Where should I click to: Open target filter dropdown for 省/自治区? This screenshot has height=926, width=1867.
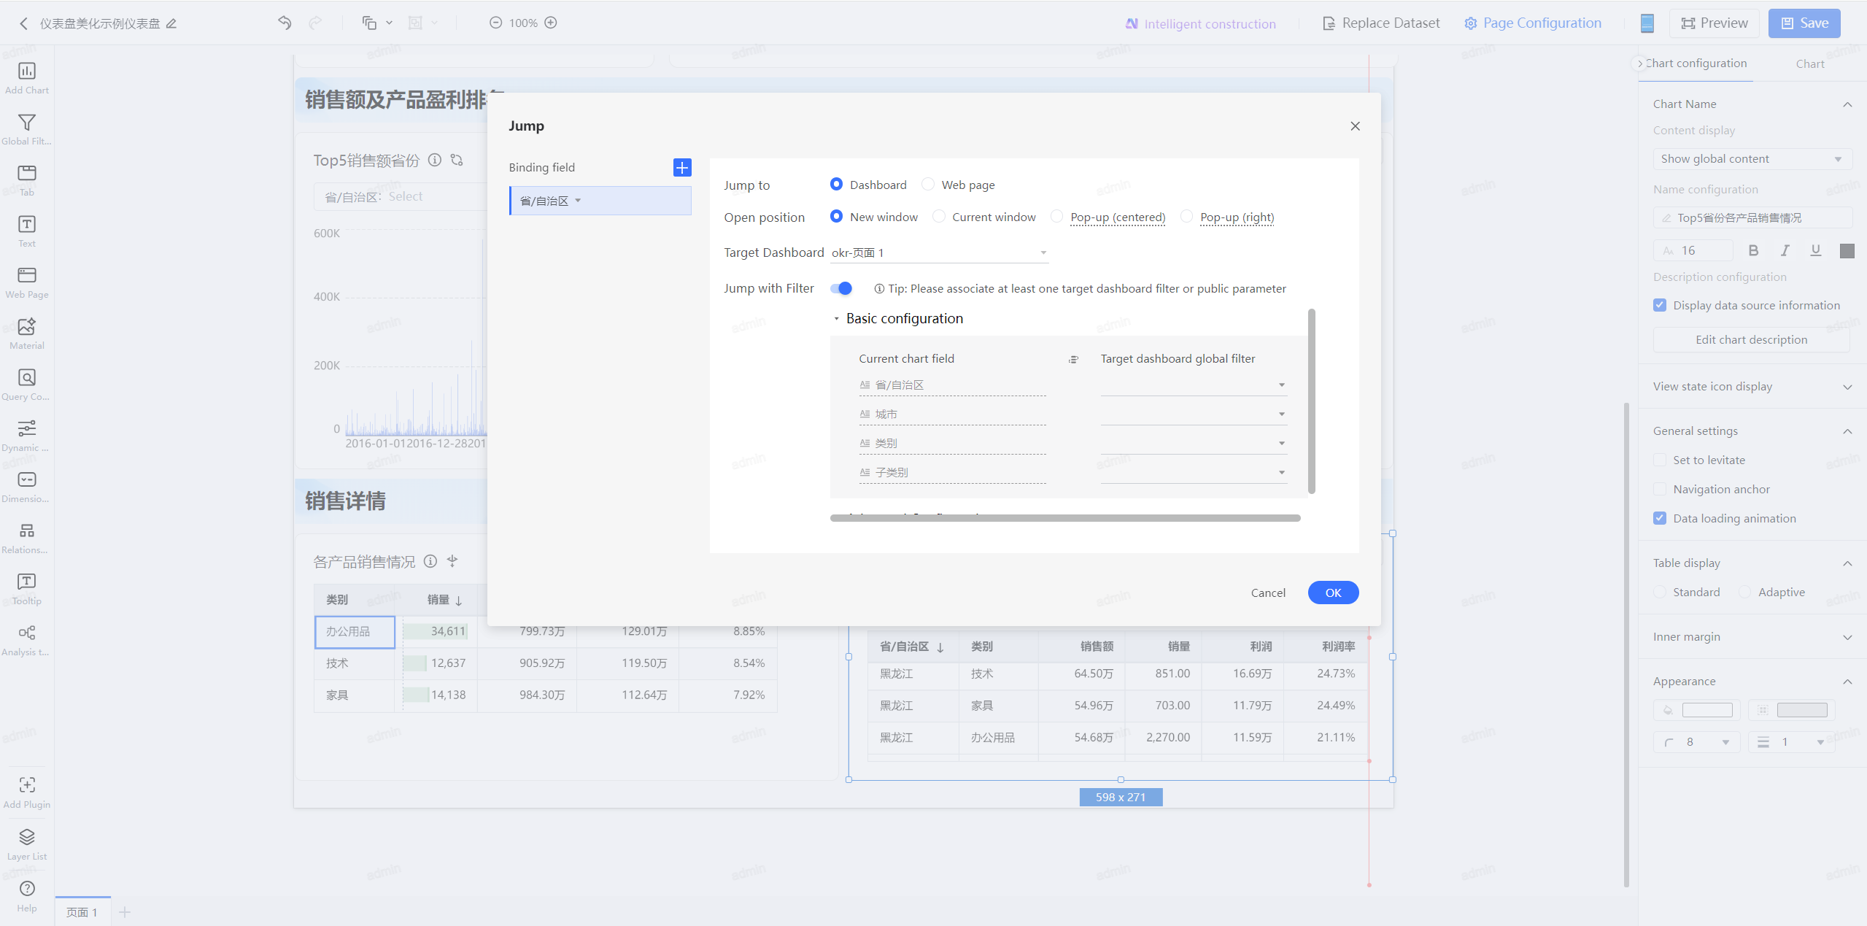tap(1194, 385)
